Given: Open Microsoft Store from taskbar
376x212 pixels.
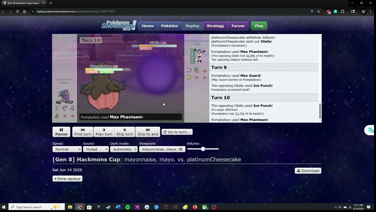Looking at the screenshot, I should (x=89, y=207).
